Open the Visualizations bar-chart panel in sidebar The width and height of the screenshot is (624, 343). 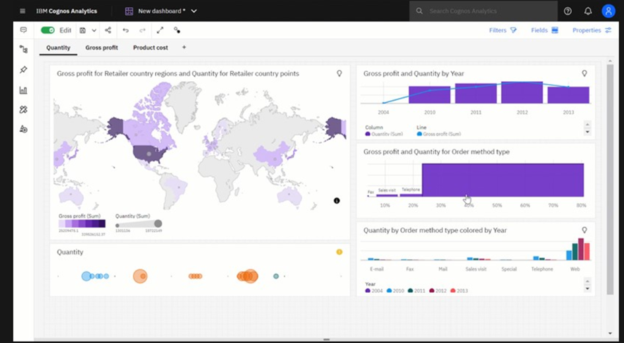(24, 90)
